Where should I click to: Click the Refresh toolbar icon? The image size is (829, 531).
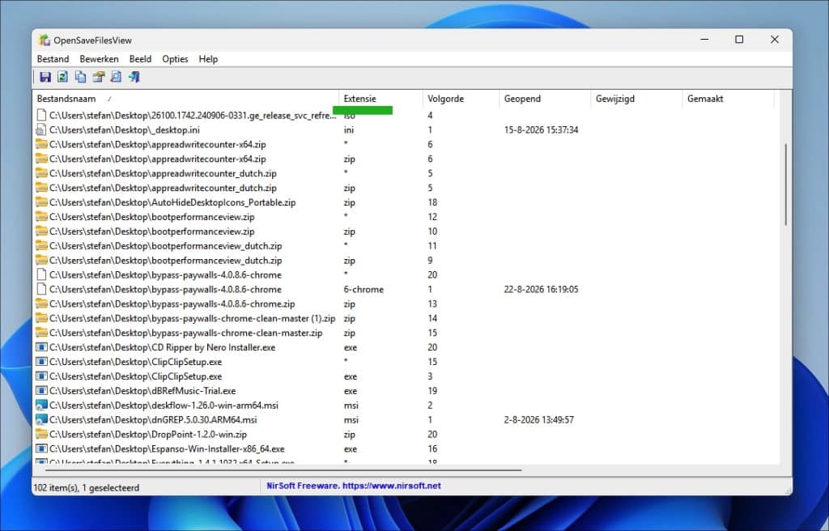(x=62, y=77)
